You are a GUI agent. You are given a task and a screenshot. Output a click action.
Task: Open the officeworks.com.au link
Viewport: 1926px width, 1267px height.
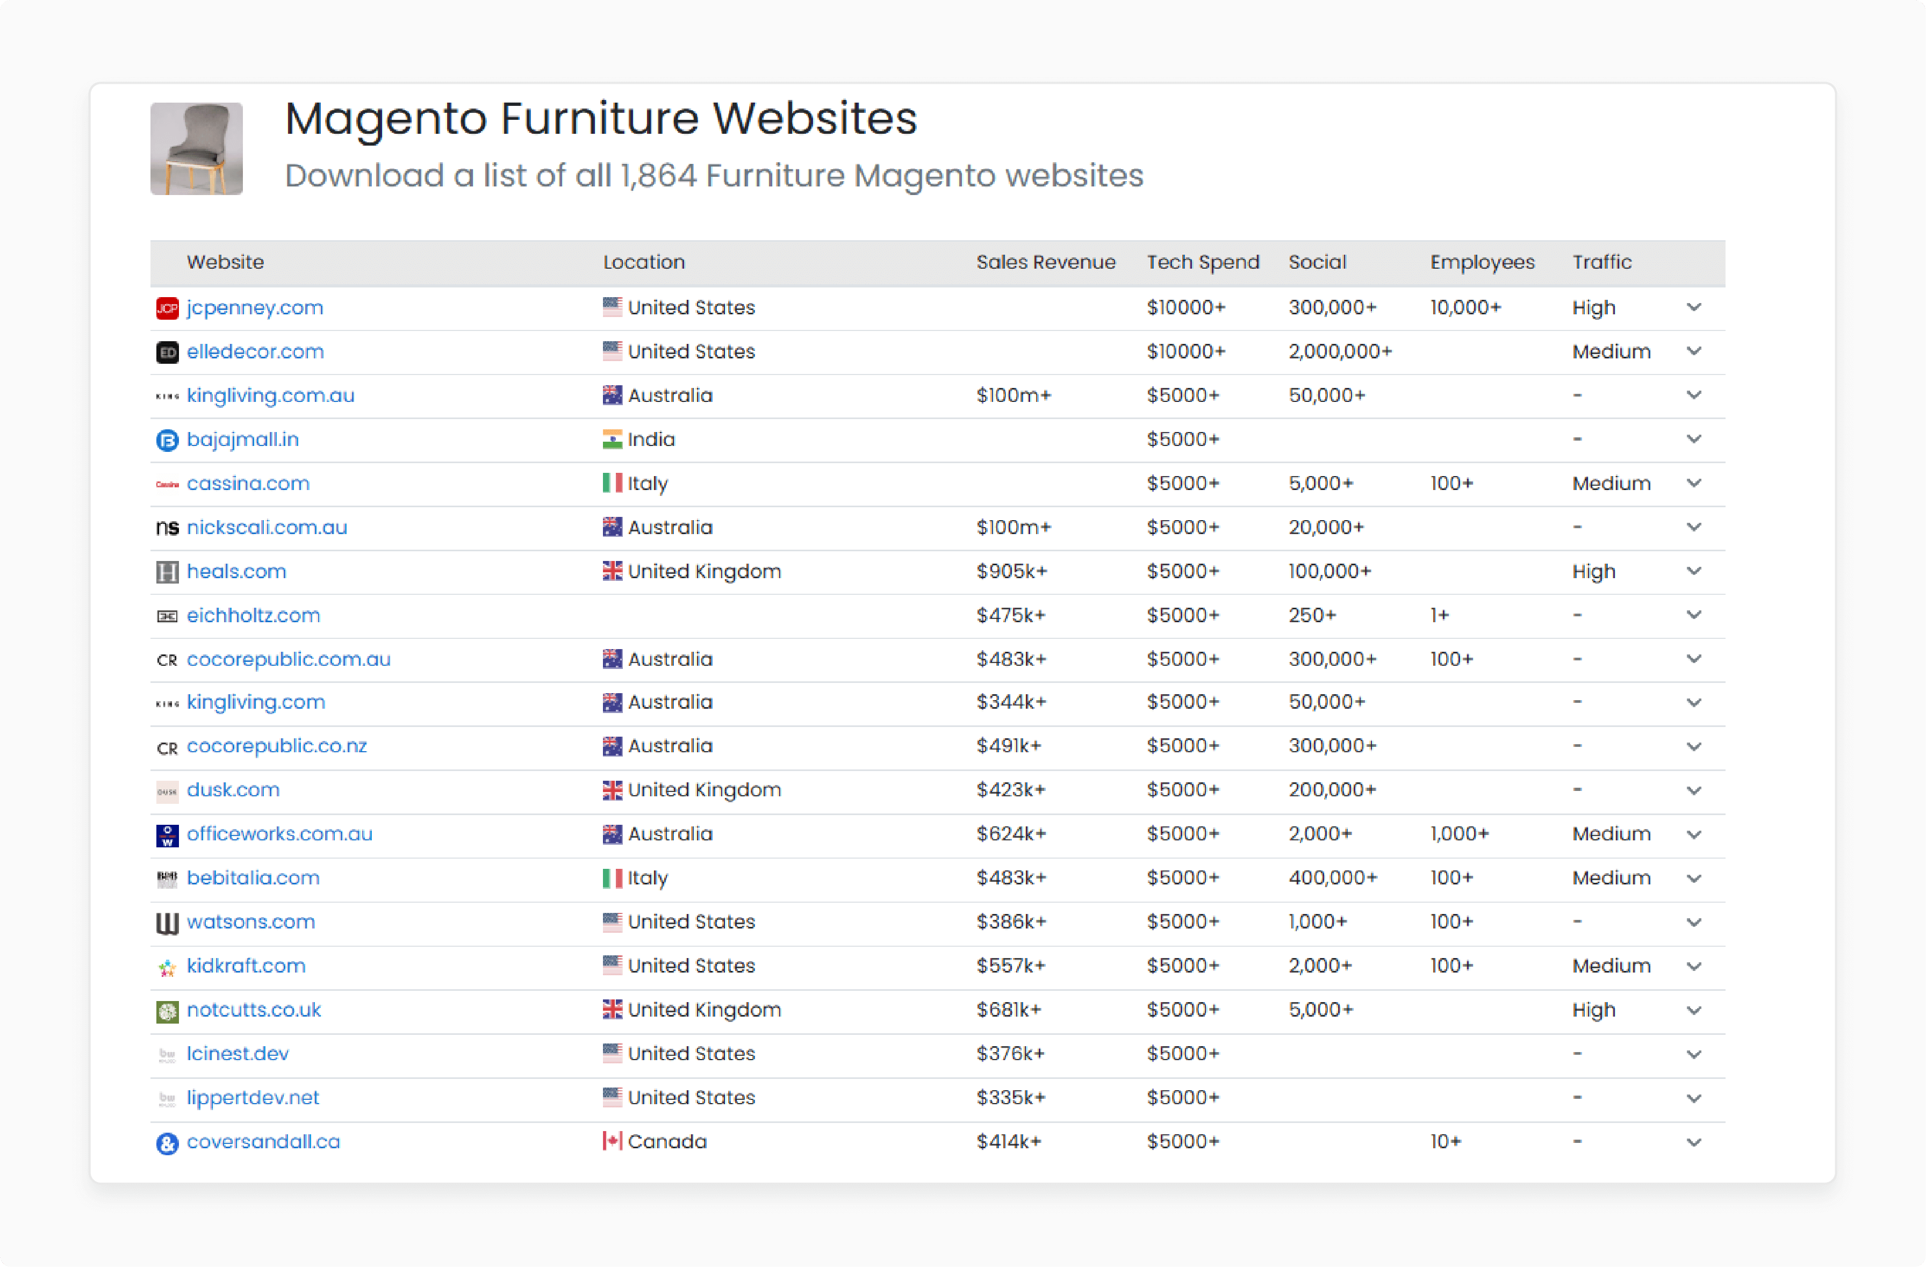coord(279,833)
